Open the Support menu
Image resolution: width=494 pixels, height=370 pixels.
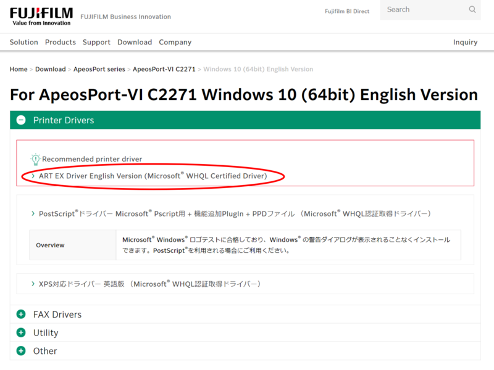pyautogui.click(x=96, y=43)
